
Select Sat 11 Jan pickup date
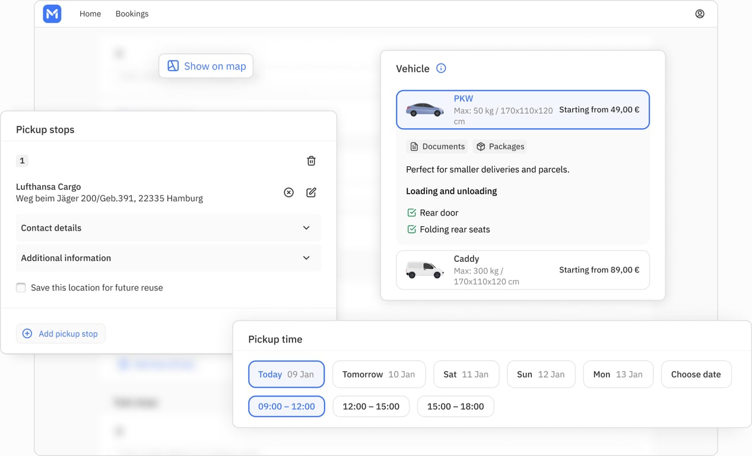466,375
